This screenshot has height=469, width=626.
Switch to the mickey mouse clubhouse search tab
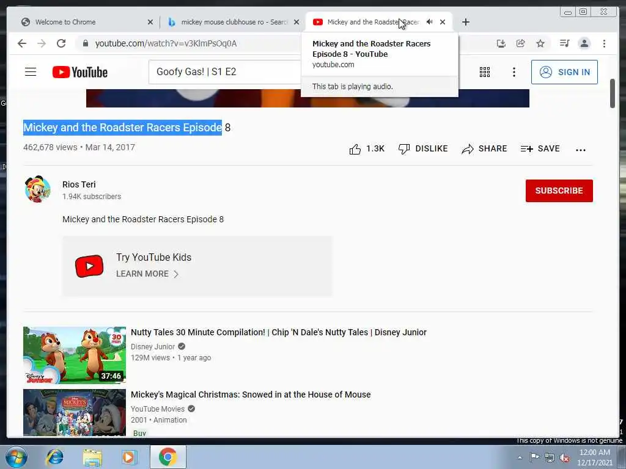coord(234,22)
